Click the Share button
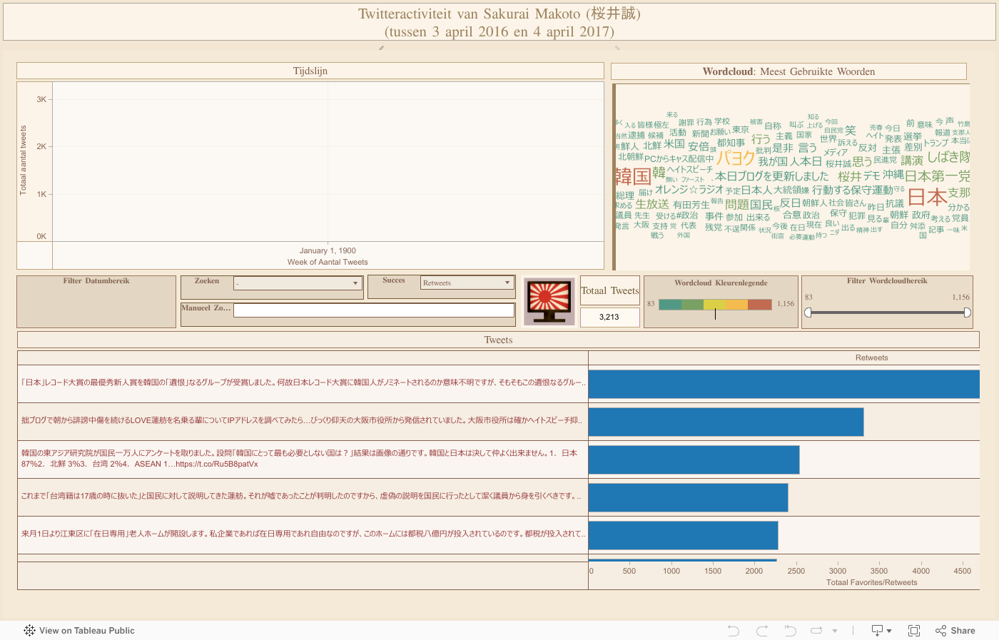The image size is (999, 640). click(955, 631)
